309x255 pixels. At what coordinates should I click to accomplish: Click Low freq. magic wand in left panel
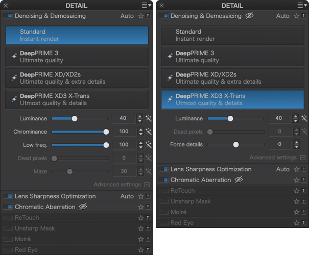point(149,145)
